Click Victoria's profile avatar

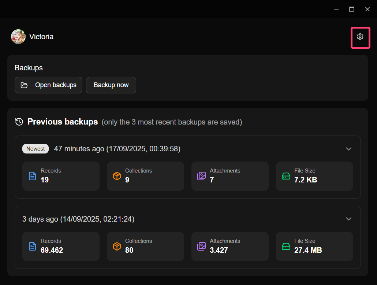point(18,37)
